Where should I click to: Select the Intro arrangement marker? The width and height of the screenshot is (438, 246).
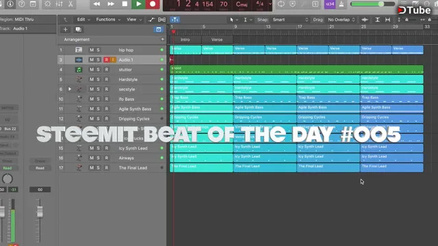tap(185, 40)
